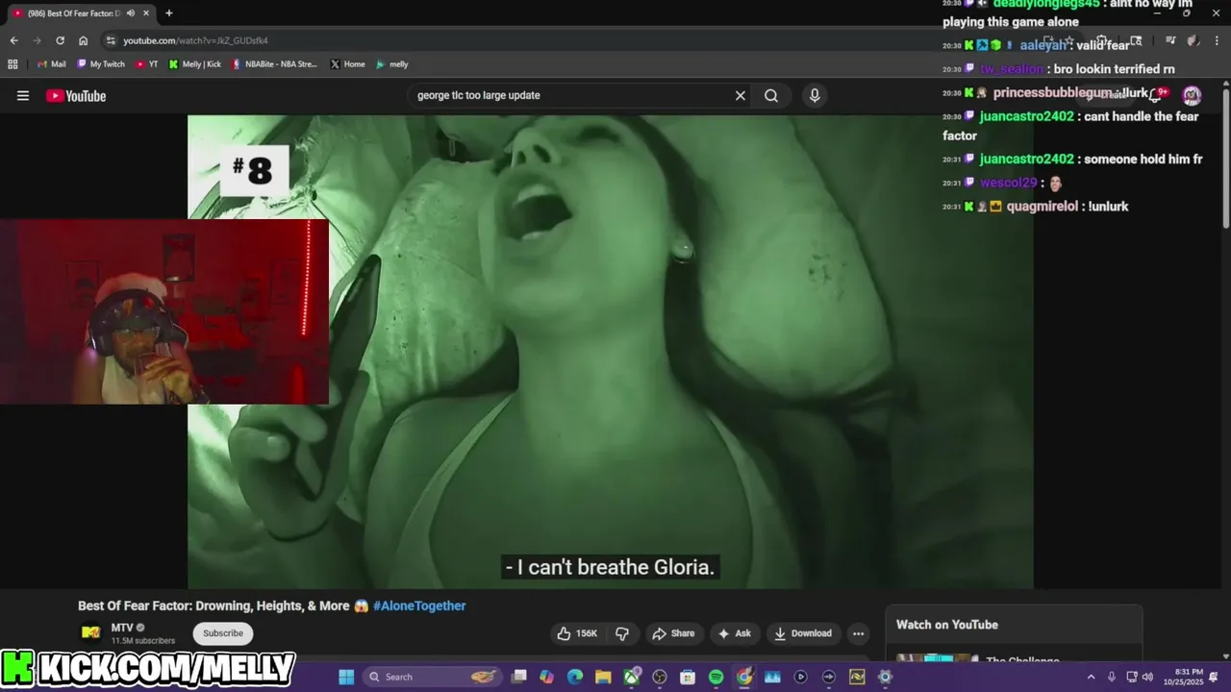Open the Windows Start menu
The image size is (1231, 692).
(346, 677)
